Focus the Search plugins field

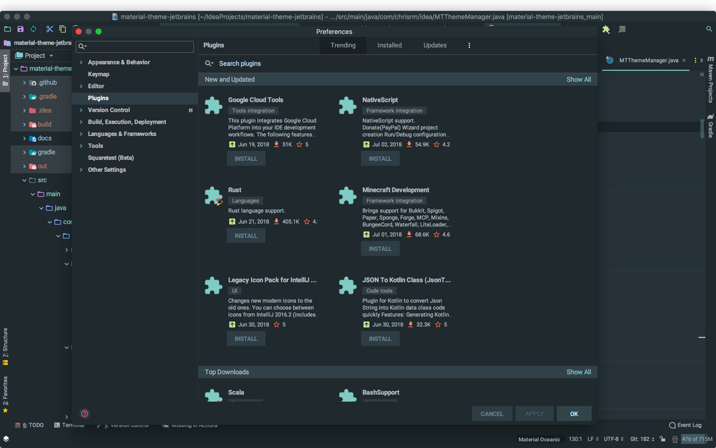point(398,64)
